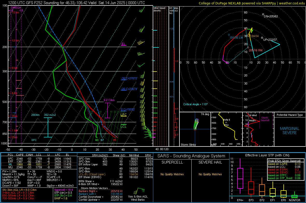
Task: Click the Wind Speed (knots) panel header
Action: click(159, 9)
